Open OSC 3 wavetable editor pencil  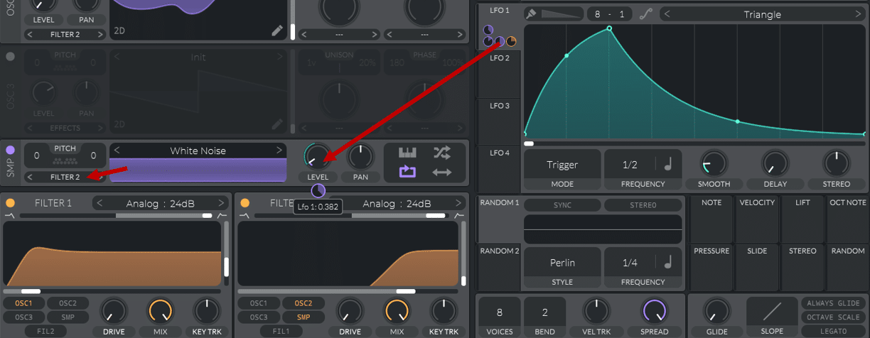click(278, 124)
